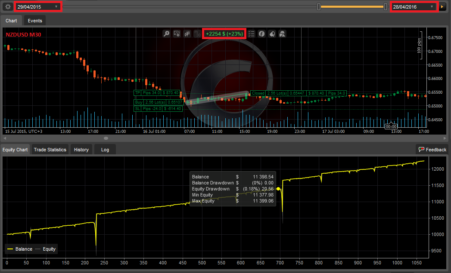The image size is (451, 273).
Task: Click the TP take-profit label on chart
Action: click(x=157, y=93)
